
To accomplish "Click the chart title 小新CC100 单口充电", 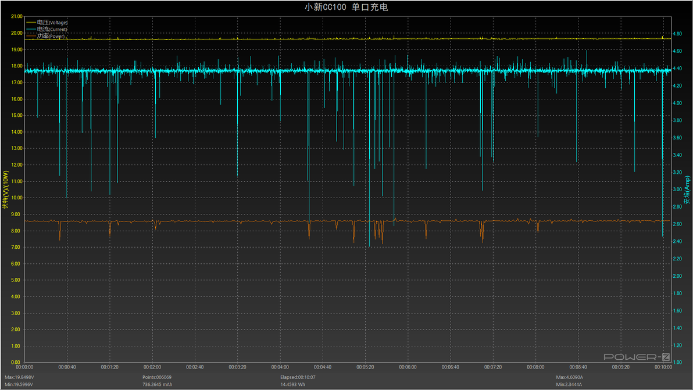I will click(x=346, y=7).
